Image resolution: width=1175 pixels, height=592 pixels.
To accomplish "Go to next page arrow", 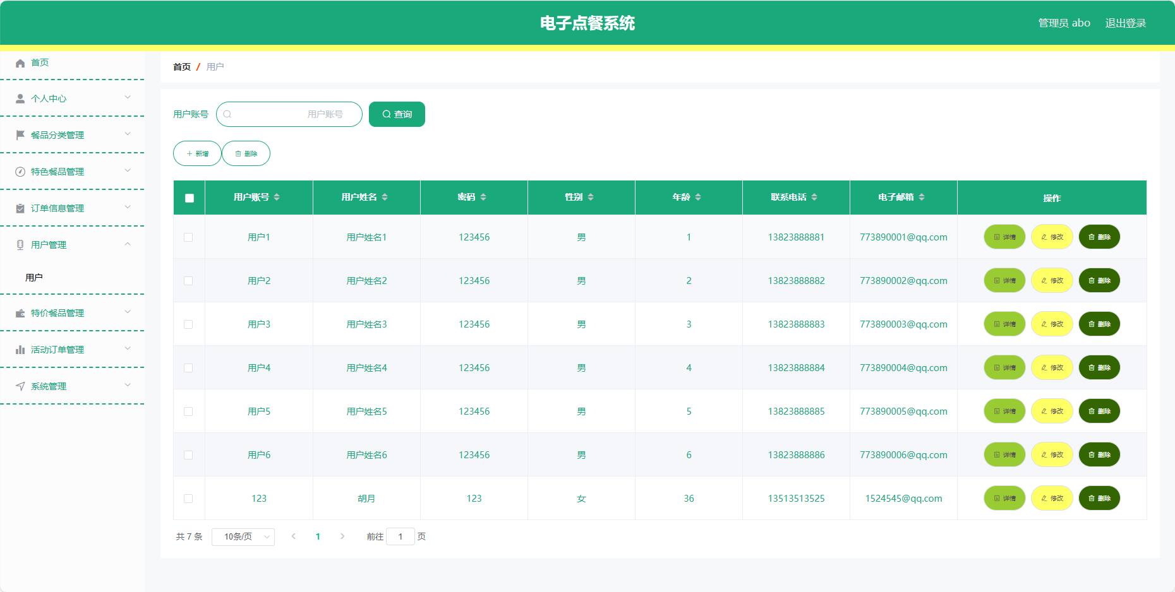I will click(x=342, y=536).
